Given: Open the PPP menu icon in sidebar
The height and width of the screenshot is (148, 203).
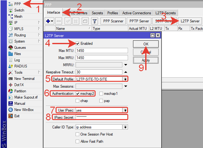Looking at the screenshot, I should [11, 4].
